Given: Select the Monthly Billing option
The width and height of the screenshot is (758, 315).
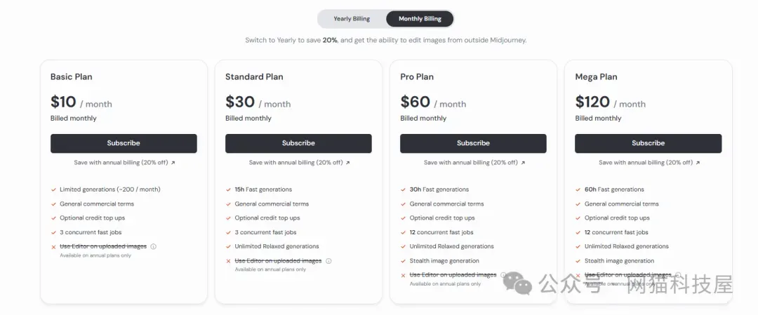Looking at the screenshot, I should pyautogui.click(x=420, y=19).
